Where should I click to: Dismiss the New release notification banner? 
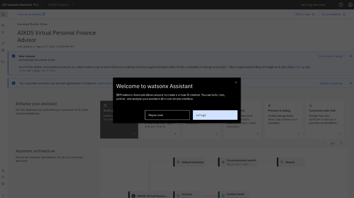[x=351, y=56]
